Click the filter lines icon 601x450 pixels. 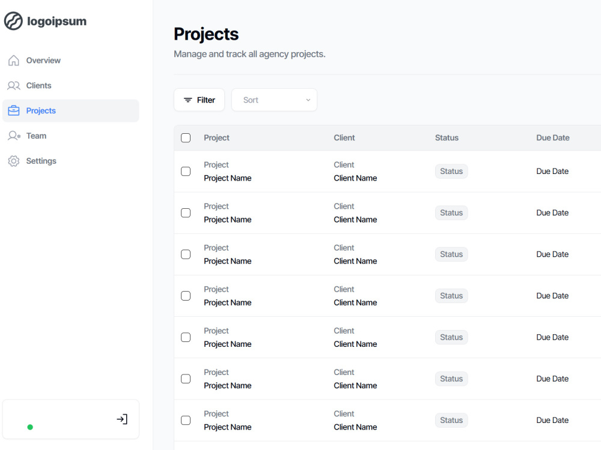point(188,100)
